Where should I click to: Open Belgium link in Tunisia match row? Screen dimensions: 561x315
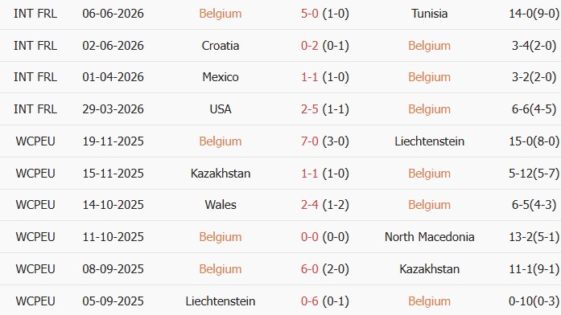coord(221,14)
